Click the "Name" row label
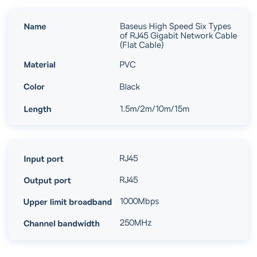The height and width of the screenshot is (257, 257). tap(35, 27)
